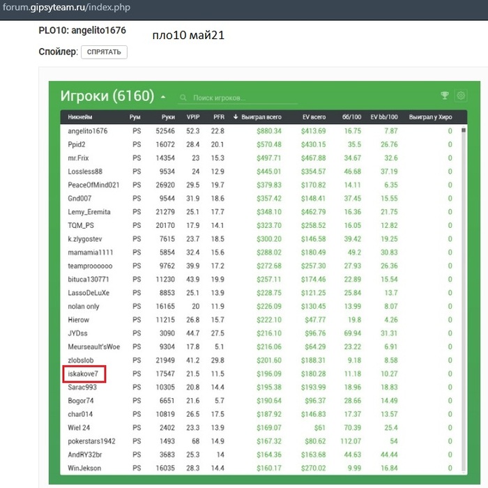Image resolution: width=488 pixels, height=488 pixels.
Task: Select player LassoDeLuXe
Action: 89,293
